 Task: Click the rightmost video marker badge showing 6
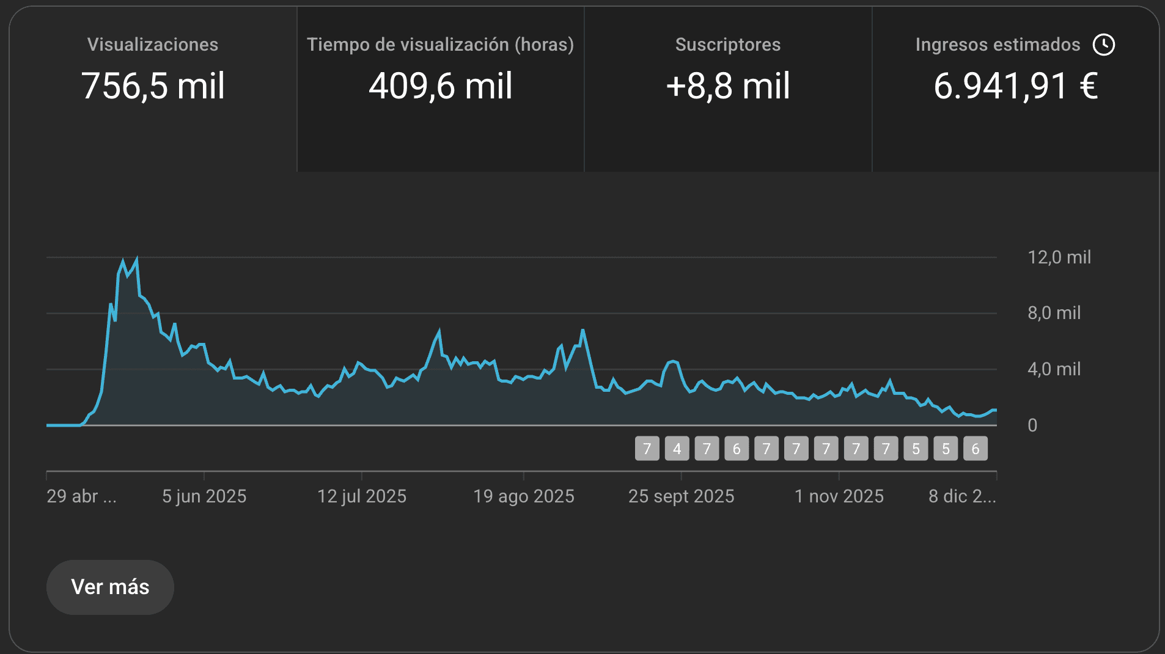[x=976, y=449]
